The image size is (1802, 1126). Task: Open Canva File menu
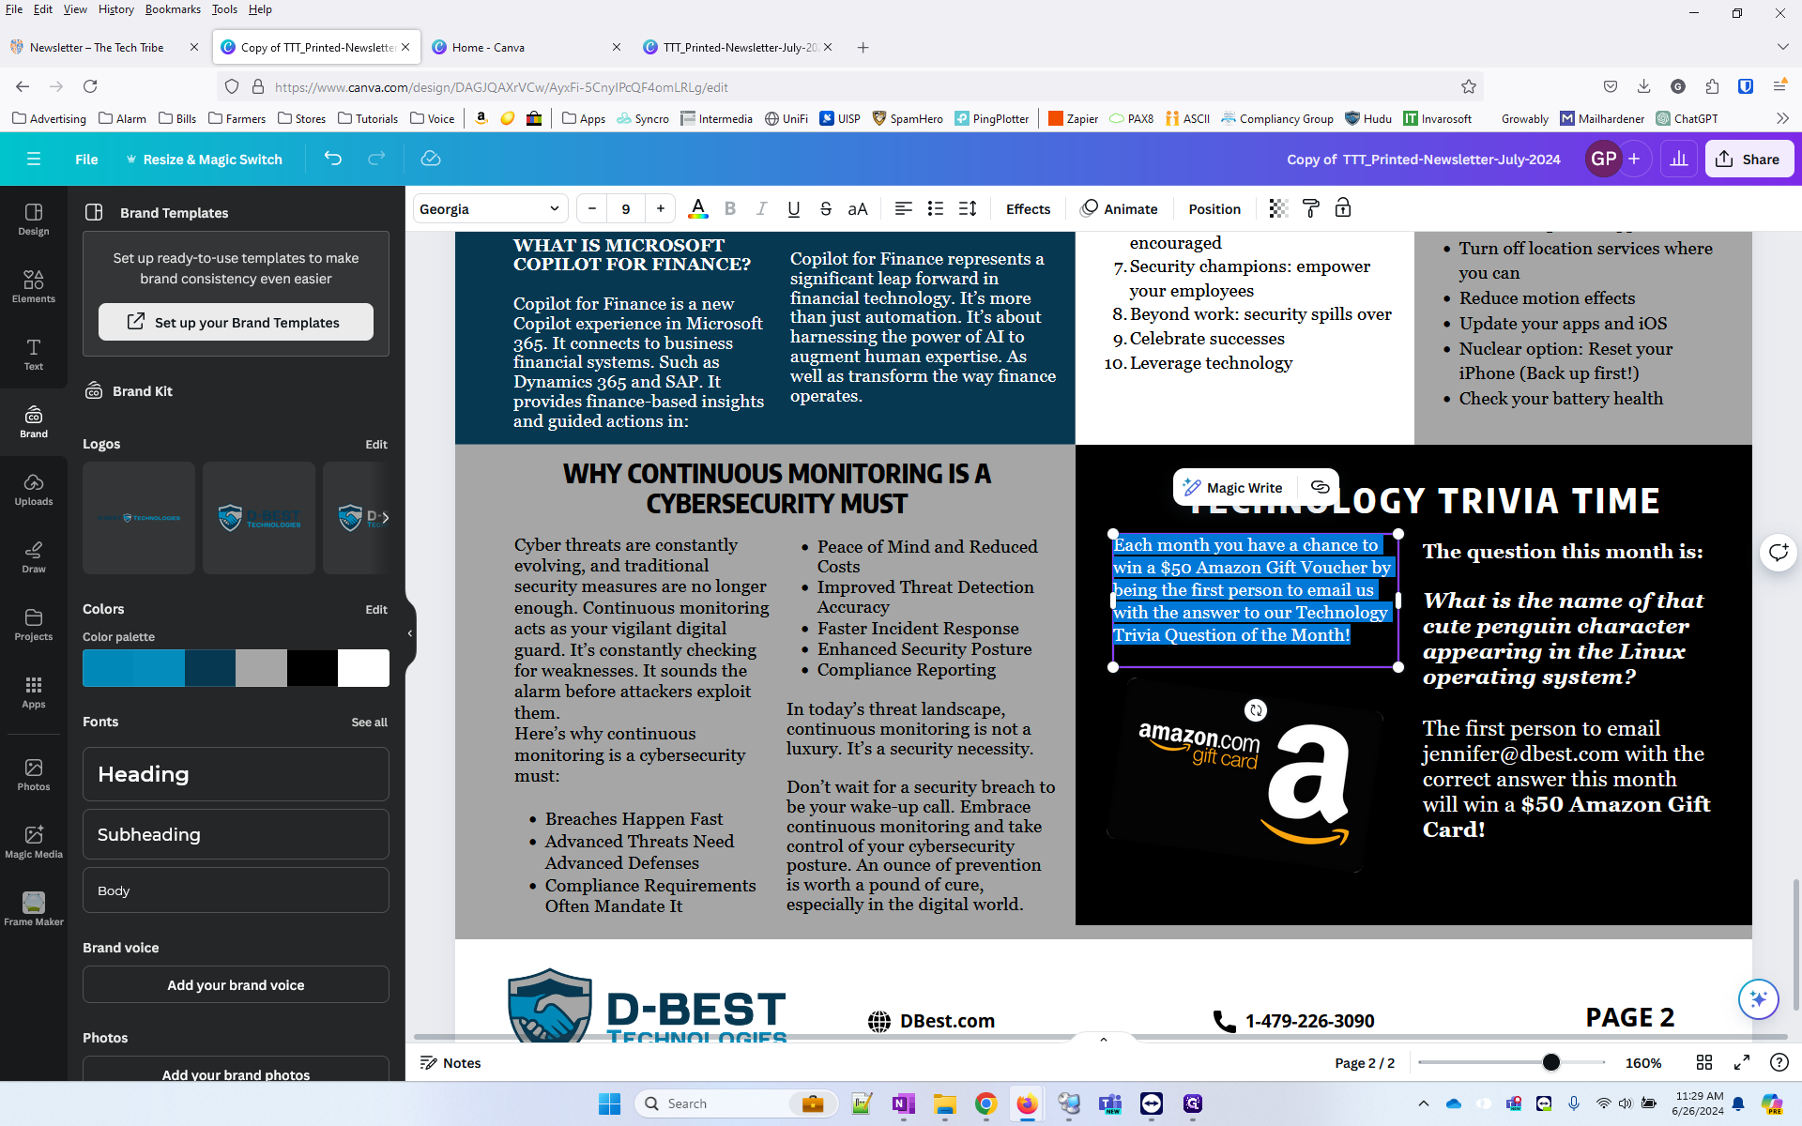[86, 159]
